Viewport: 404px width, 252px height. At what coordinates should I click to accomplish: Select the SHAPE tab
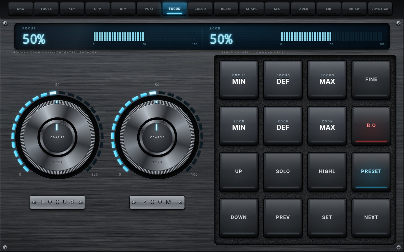pos(251,9)
